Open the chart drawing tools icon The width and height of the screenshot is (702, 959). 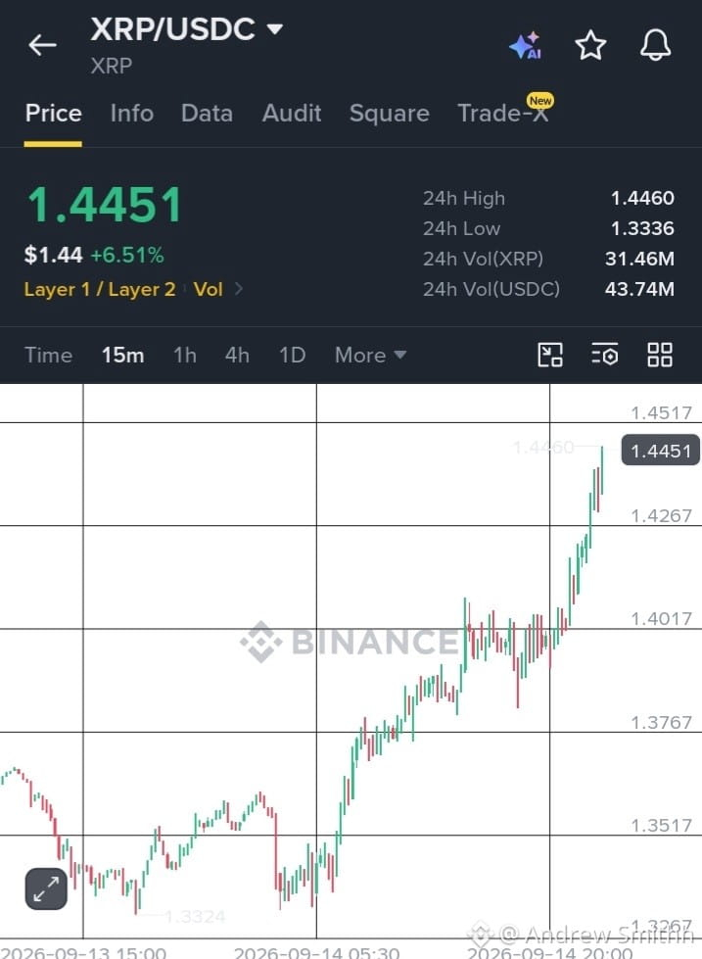[x=549, y=355]
